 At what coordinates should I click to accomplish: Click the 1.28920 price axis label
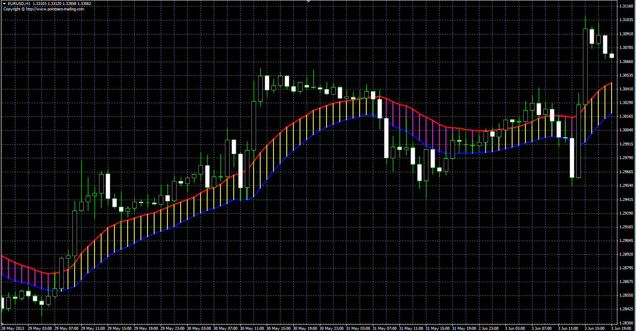tap(626, 254)
